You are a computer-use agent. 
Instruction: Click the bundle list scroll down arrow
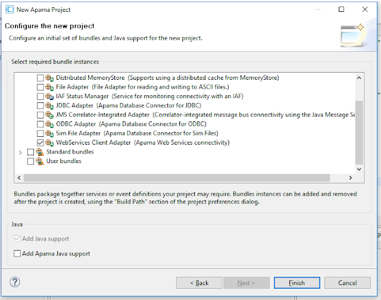point(359,169)
